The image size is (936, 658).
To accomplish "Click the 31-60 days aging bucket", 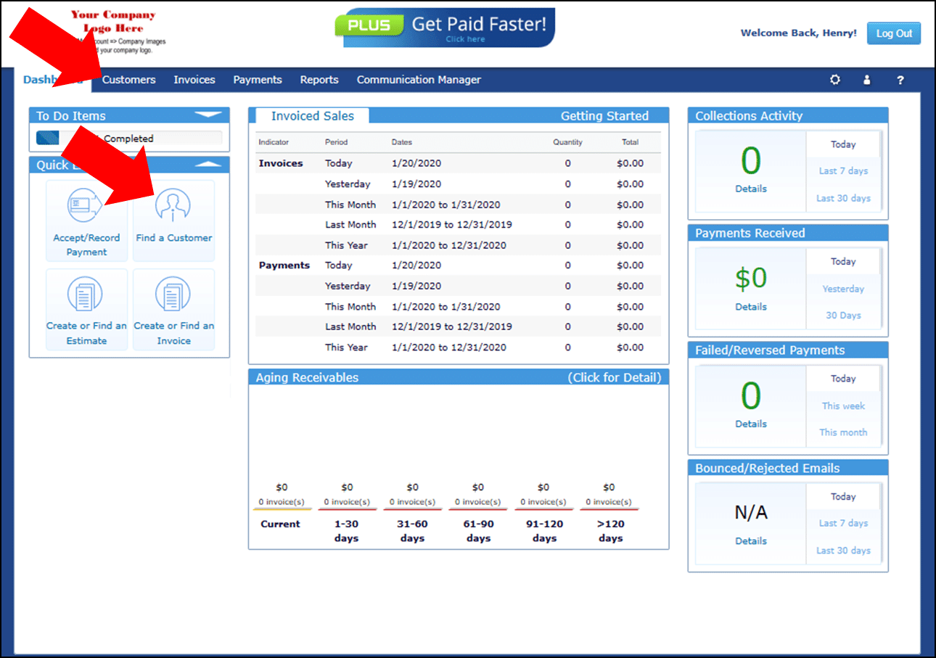I will tap(412, 531).
